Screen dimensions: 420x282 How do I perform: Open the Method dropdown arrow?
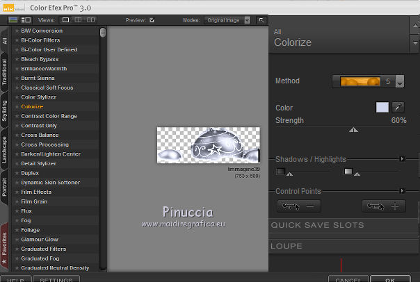coord(399,81)
